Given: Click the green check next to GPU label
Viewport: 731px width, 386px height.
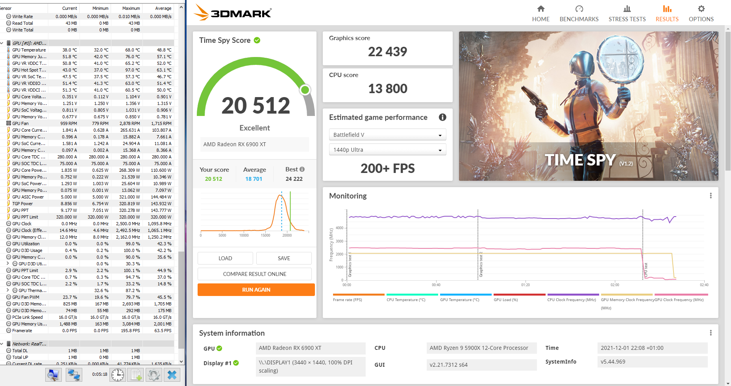Looking at the screenshot, I should (x=219, y=348).
